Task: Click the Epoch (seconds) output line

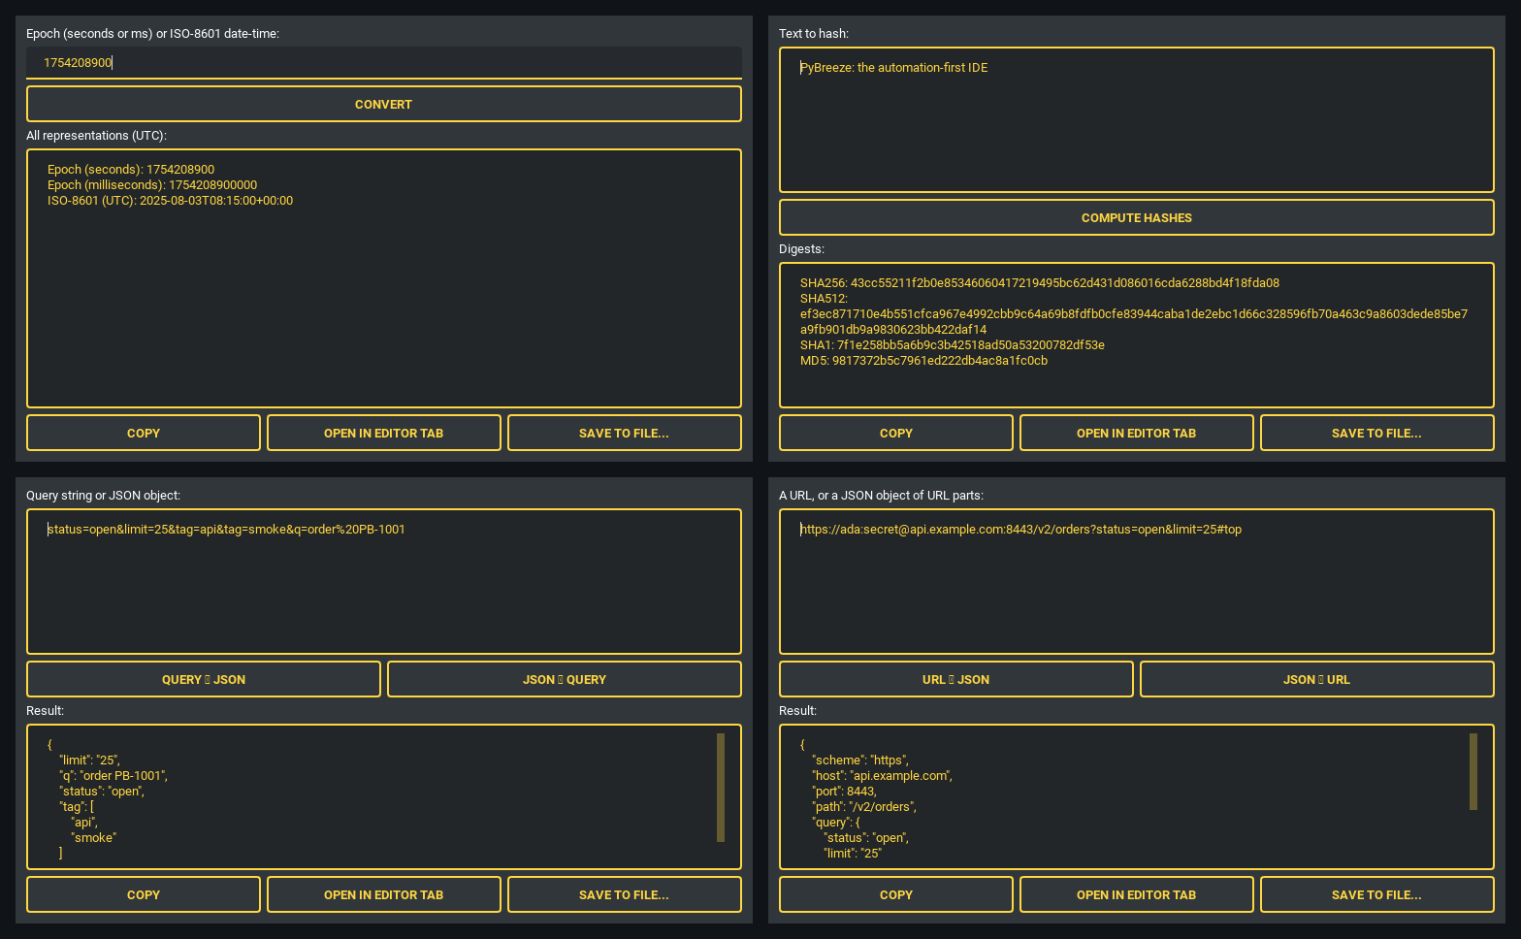Action: [x=131, y=170]
